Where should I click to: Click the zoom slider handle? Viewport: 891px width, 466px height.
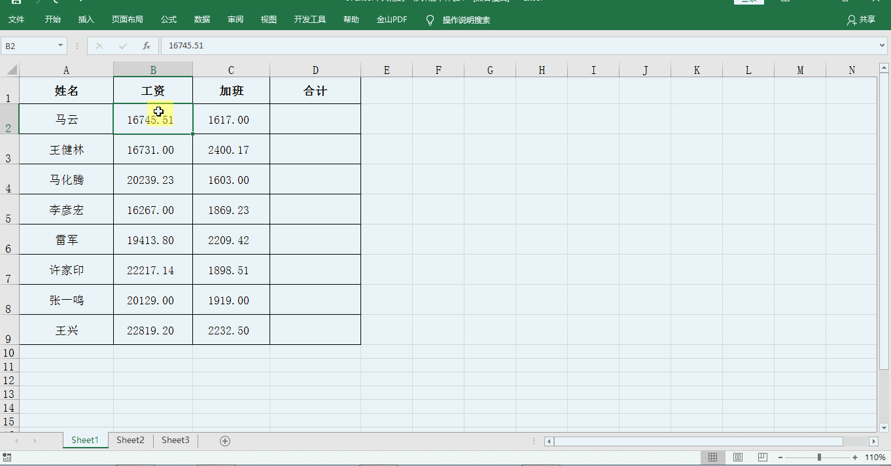(819, 457)
